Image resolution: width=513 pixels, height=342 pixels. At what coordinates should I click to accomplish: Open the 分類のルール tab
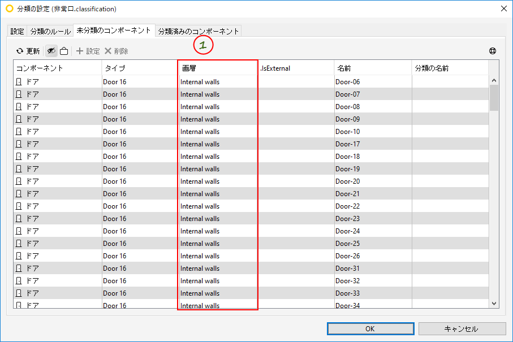(50, 31)
